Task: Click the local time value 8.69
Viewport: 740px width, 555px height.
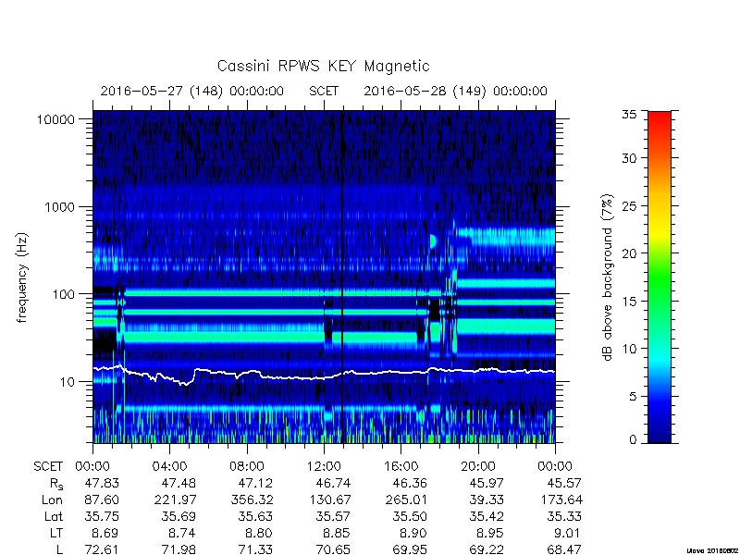Action: point(105,534)
